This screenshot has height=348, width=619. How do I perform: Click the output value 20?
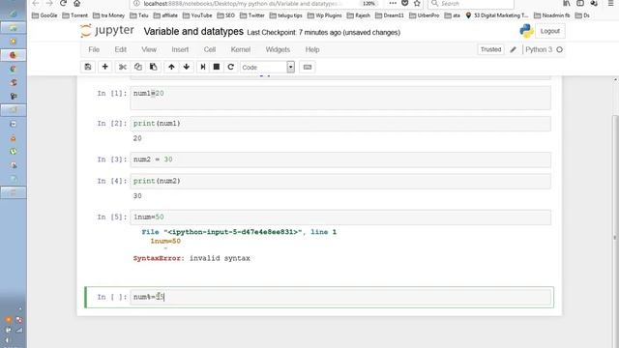137,138
